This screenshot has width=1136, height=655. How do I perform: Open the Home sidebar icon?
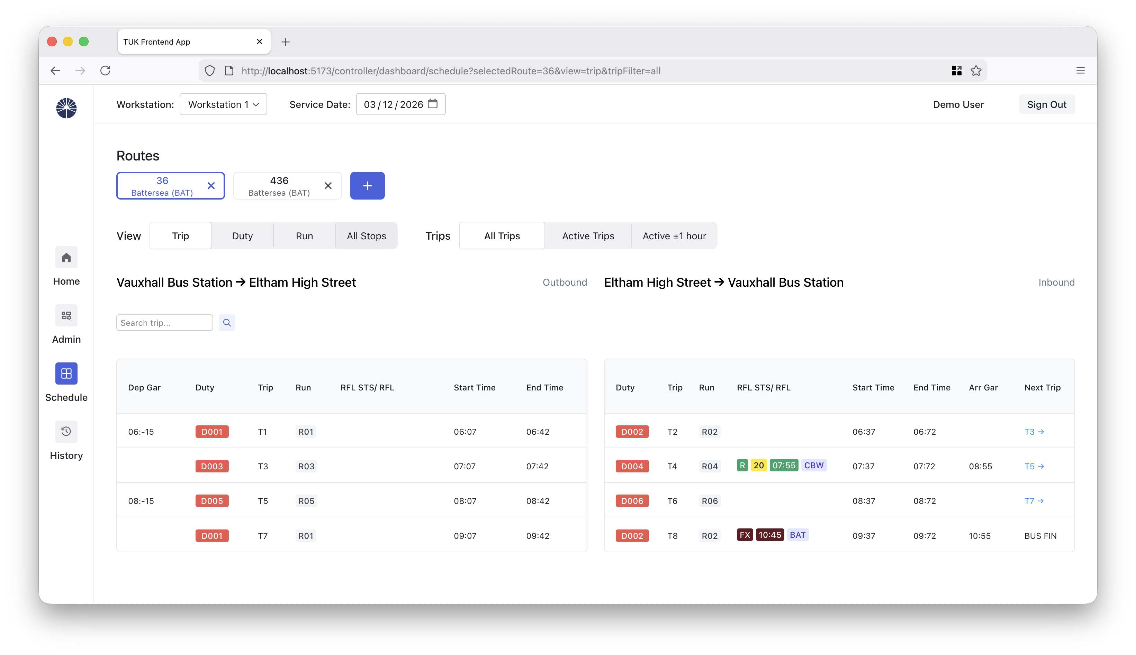click(x=66, y=258)
